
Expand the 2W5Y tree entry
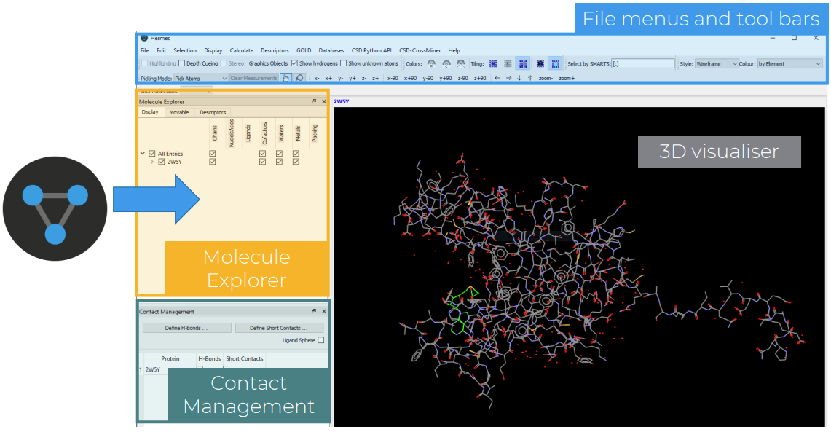pos(152,162)
